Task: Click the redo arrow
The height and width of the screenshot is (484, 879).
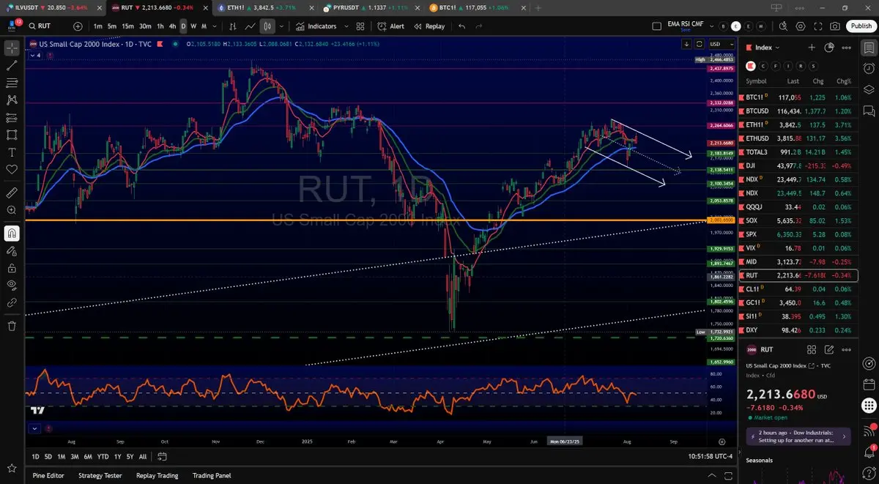Action: [479, 26]
